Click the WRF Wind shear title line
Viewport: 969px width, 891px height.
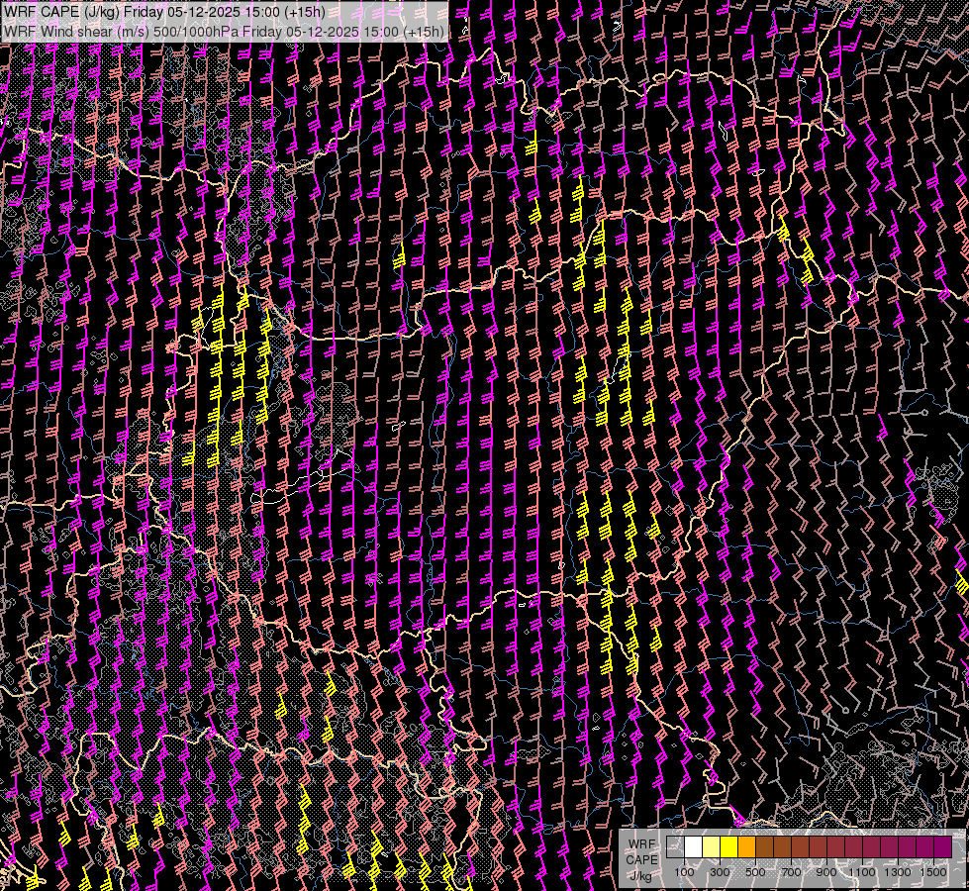click(224, 32)
